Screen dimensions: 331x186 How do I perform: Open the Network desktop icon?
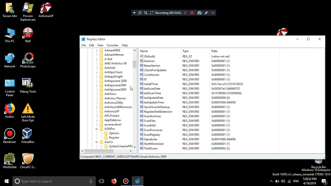click(x=10, y=61)
